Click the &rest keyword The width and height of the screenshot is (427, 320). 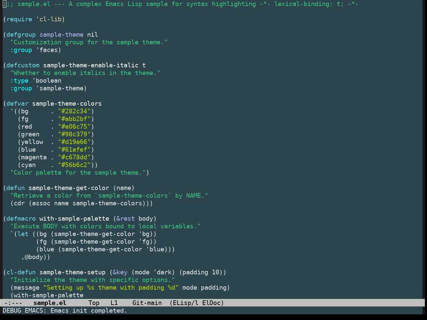(125, 219)
